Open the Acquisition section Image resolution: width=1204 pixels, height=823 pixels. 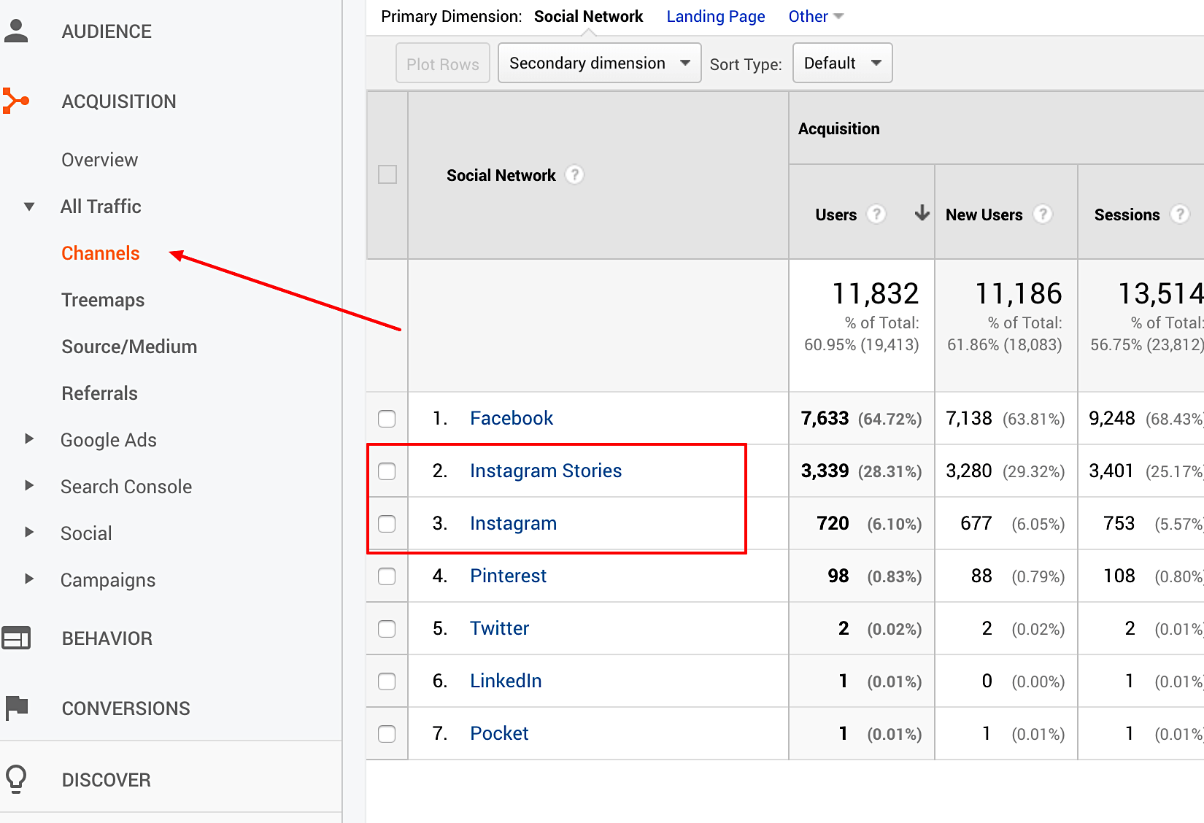tap(119, 101)
